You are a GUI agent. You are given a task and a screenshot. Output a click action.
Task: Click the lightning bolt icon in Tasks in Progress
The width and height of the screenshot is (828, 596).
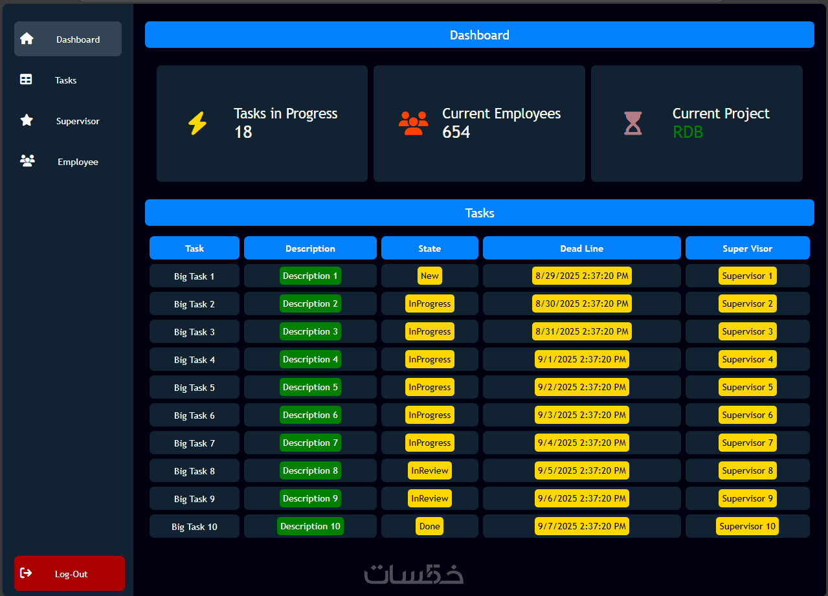point(197,123)
